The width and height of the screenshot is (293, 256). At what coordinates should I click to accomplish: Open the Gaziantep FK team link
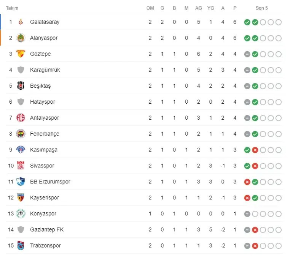pos(47,229)
